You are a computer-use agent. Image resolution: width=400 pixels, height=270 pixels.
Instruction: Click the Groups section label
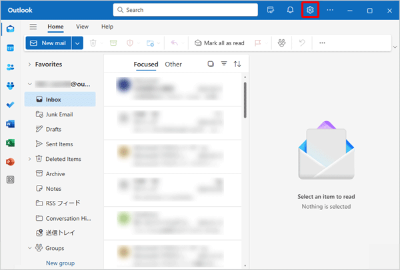point(55,248)
